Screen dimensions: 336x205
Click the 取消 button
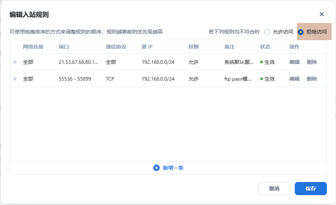point(274,189)
